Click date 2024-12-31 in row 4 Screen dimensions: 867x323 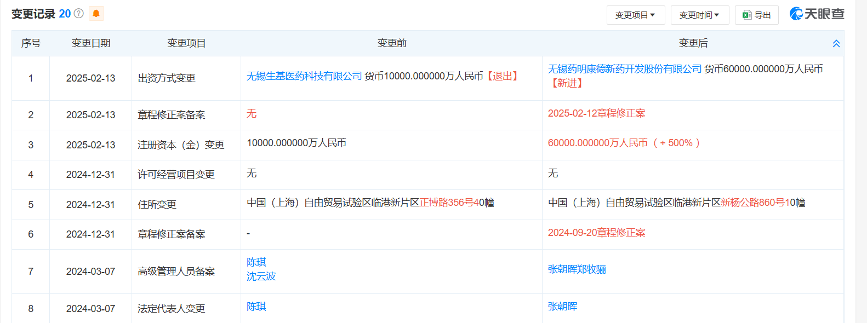91,175
